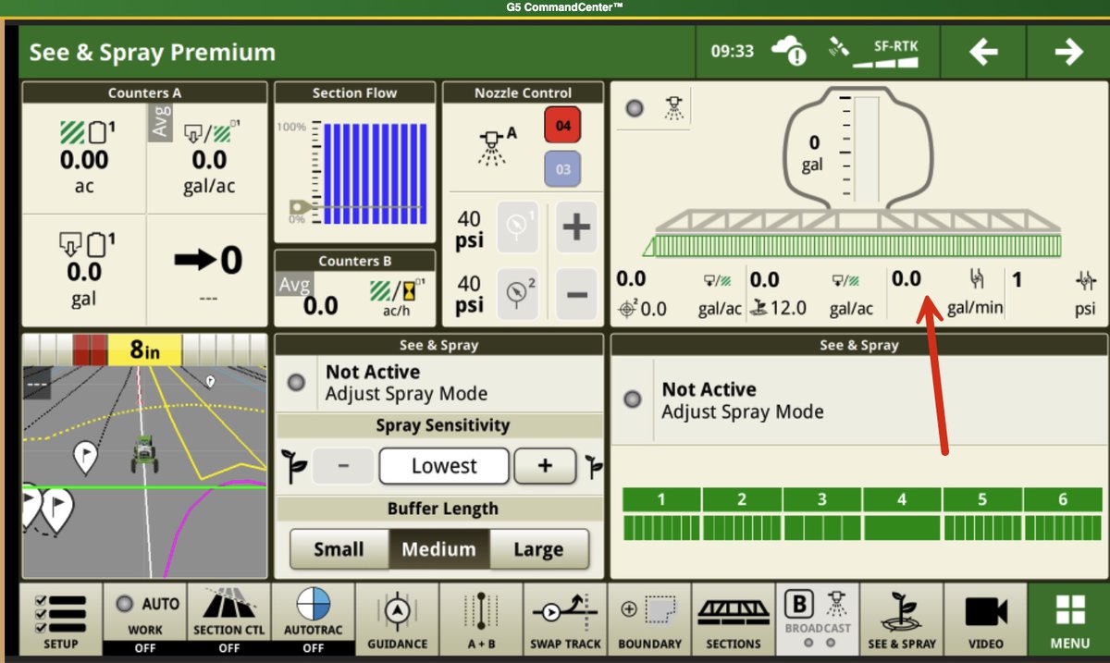
Task: Tap the Lowest sensitivity value field
Action: click(444, 466)
